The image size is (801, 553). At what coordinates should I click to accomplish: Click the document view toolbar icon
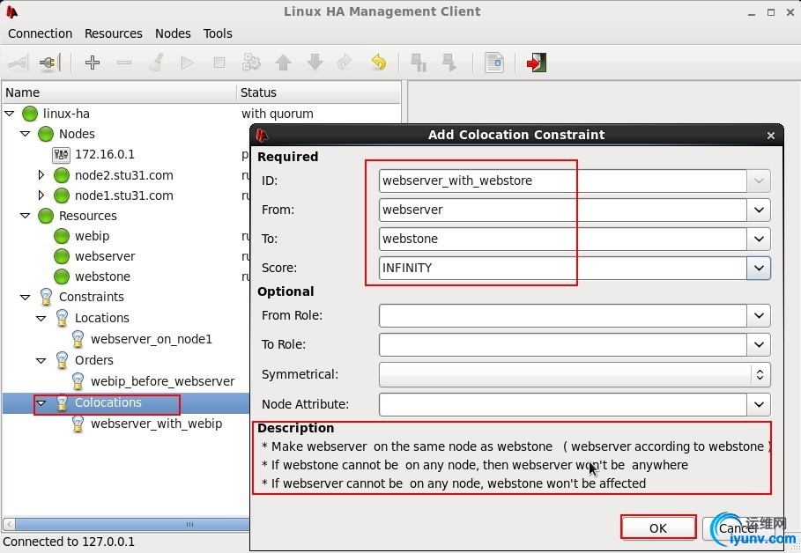pos(494,63)
